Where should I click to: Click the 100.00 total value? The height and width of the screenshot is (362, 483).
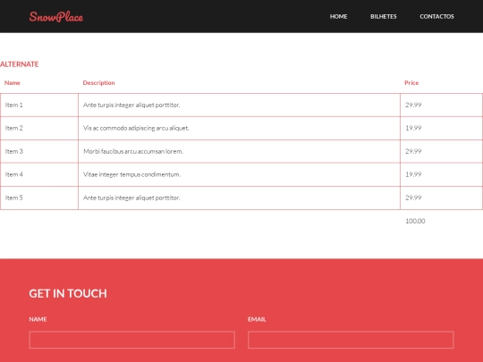click(415, 221)
